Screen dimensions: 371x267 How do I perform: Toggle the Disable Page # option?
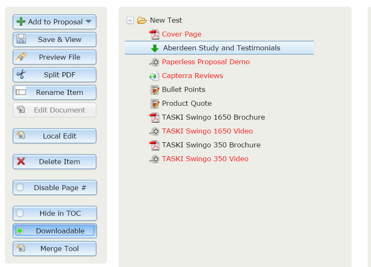click(55, 188)
